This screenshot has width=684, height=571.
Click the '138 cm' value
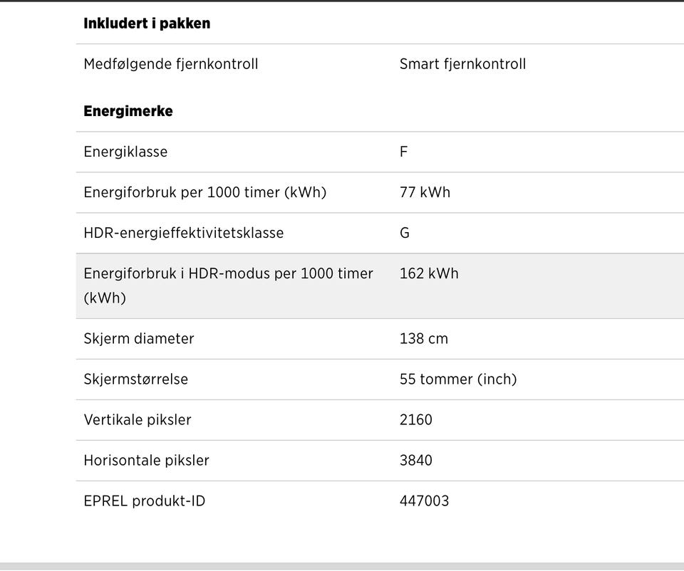[424, 339]
